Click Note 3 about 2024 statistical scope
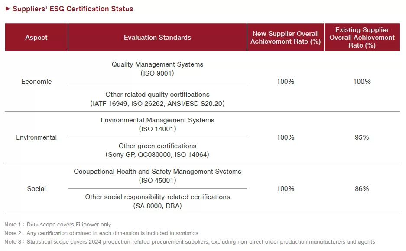The image size is (406, 251). tap(190, 242)
